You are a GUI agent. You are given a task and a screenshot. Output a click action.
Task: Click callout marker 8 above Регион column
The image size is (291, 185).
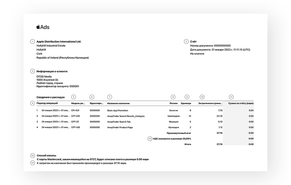tap(173, 97)
